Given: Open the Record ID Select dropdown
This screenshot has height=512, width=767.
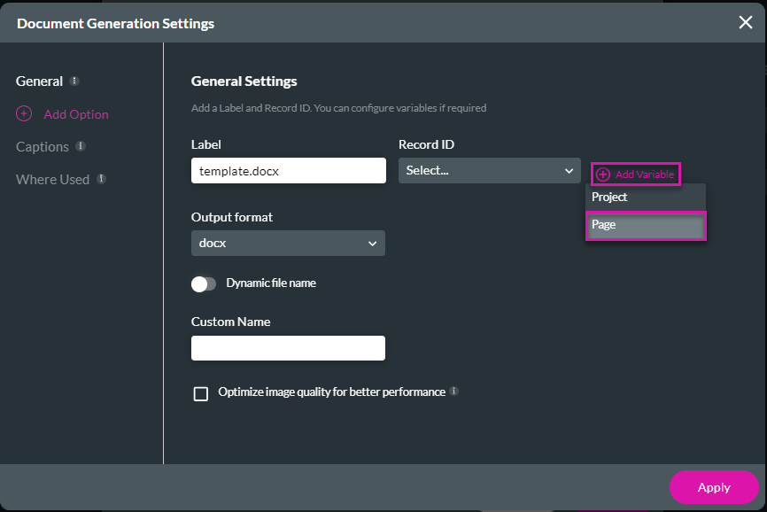Looking at the screenshot, I should coord(489,168).
